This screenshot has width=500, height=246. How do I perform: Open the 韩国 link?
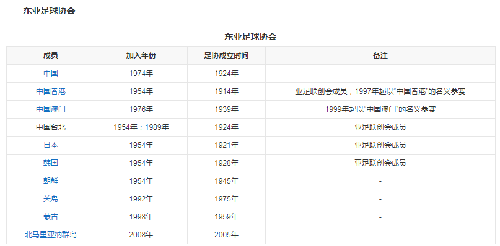51,163
